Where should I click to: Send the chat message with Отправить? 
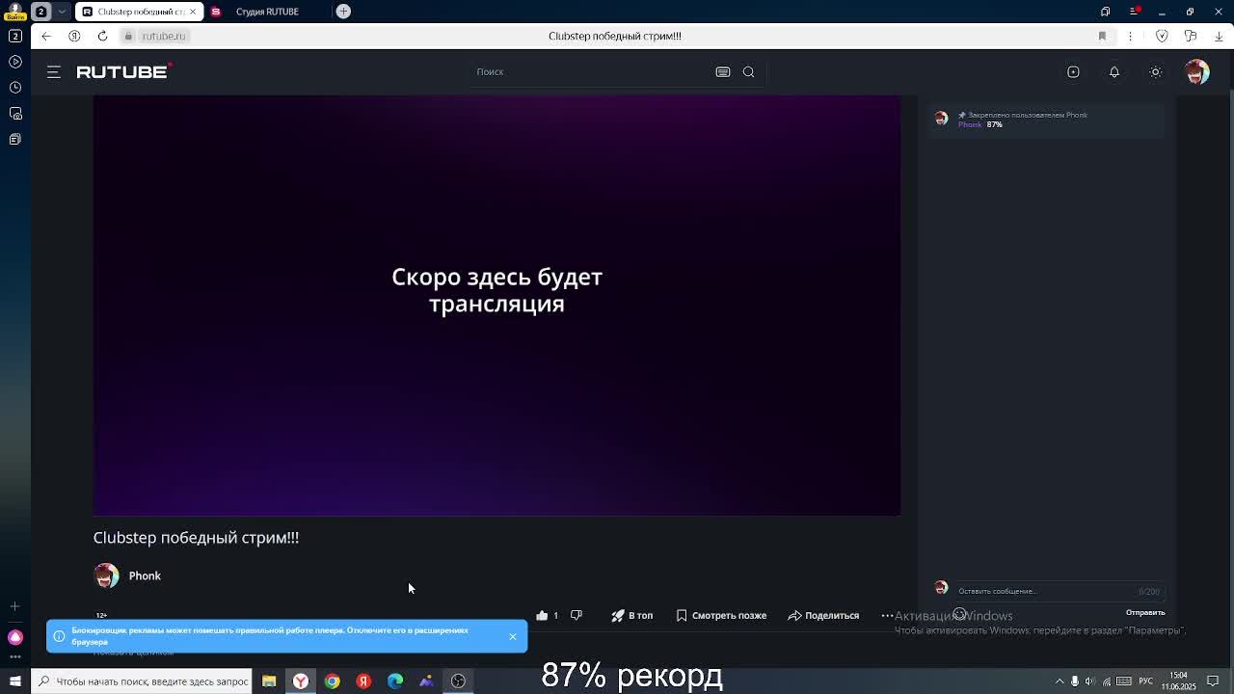coord(1145,612)
